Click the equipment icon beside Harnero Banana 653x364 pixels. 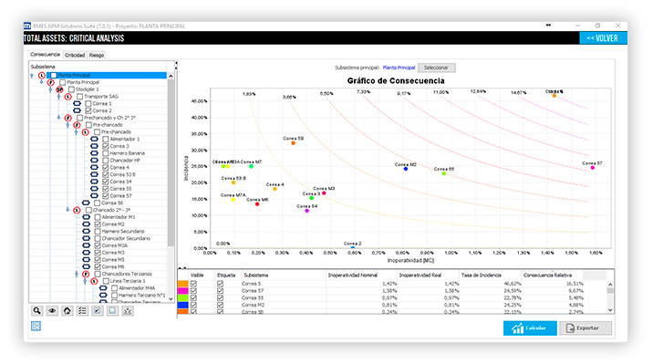click(95, 153)
